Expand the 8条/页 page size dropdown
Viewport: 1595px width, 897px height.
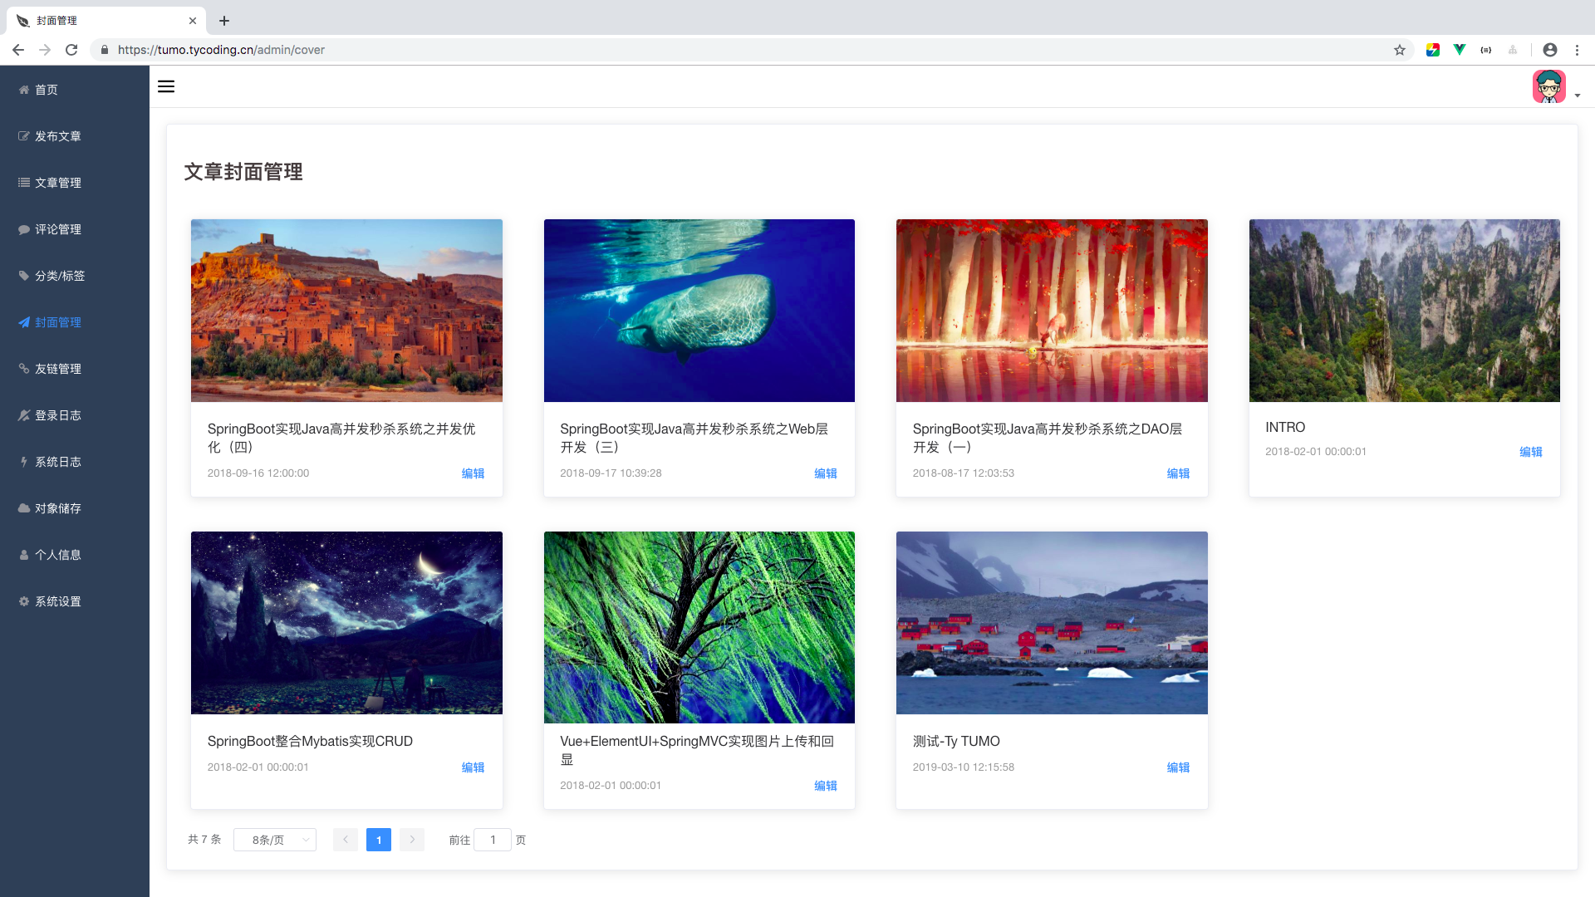coord(275,840)
